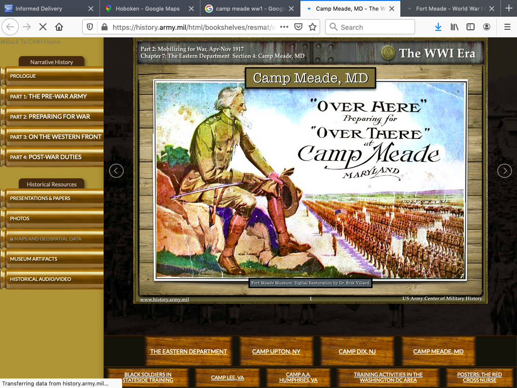Show tracking protection shield info
The width and height of the screenshot is (517, 388).
(89, 27)
